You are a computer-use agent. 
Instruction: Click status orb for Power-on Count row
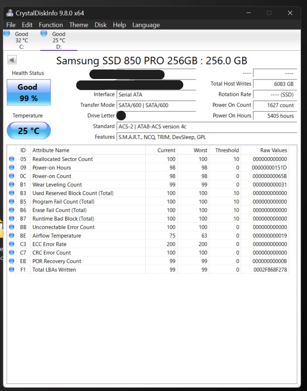click(x=11, y=176)
